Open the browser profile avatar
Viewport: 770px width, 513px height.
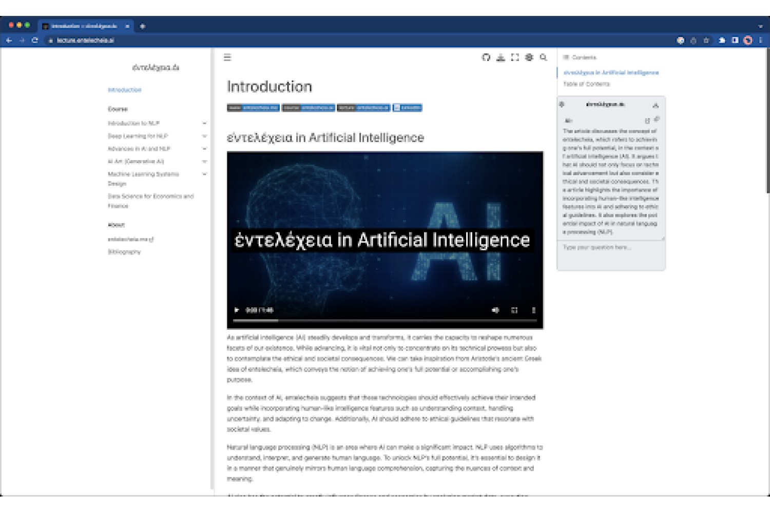(x=748, y=40)
